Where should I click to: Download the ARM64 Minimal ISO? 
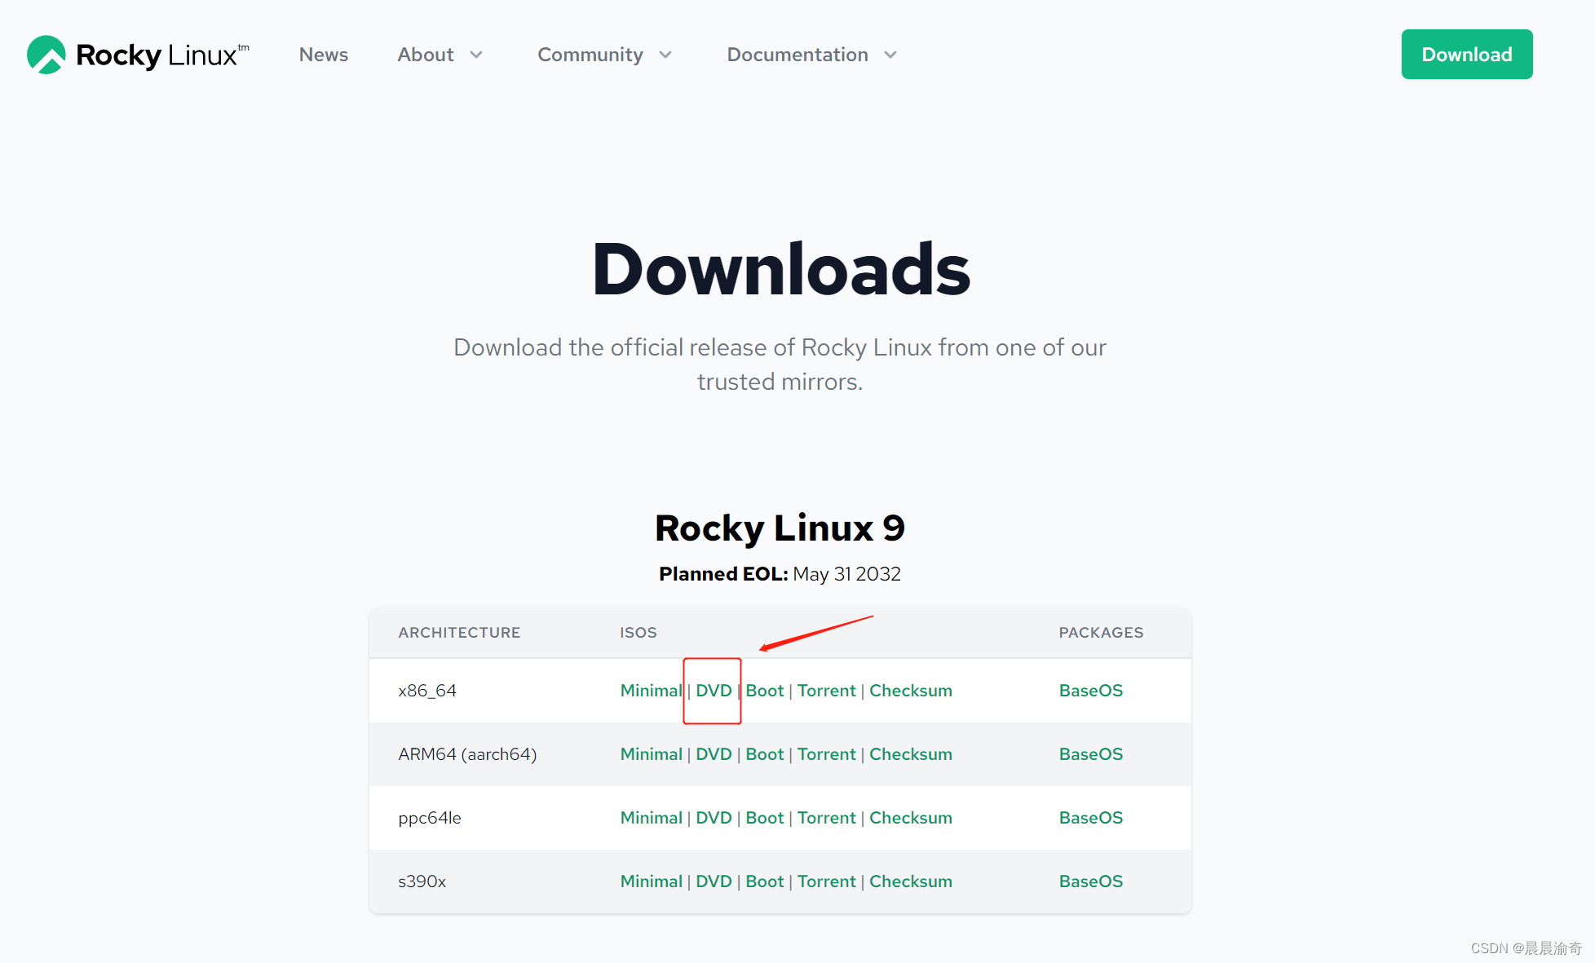(x=651, y=754)
